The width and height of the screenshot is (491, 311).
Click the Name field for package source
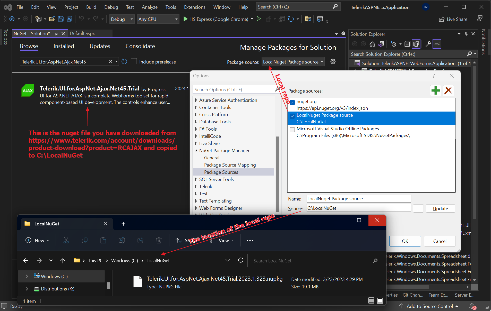point(359,198)
